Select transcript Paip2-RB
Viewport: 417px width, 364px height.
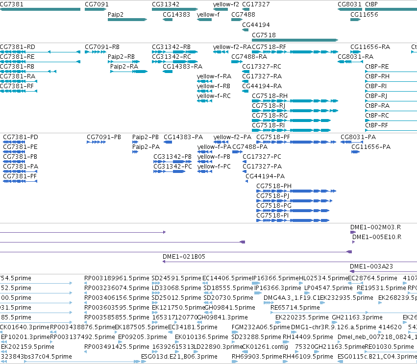tap(121, 57)
